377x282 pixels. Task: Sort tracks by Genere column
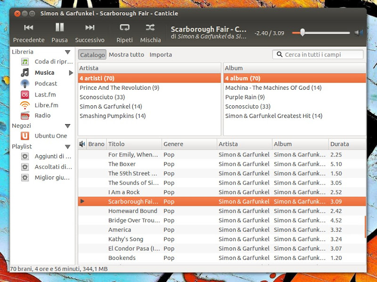pyautogui.click(x=189, y=144)
